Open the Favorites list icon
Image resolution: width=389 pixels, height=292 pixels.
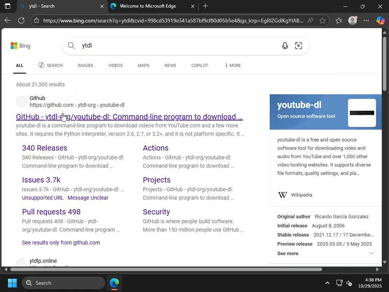click(x=339, y=21)
